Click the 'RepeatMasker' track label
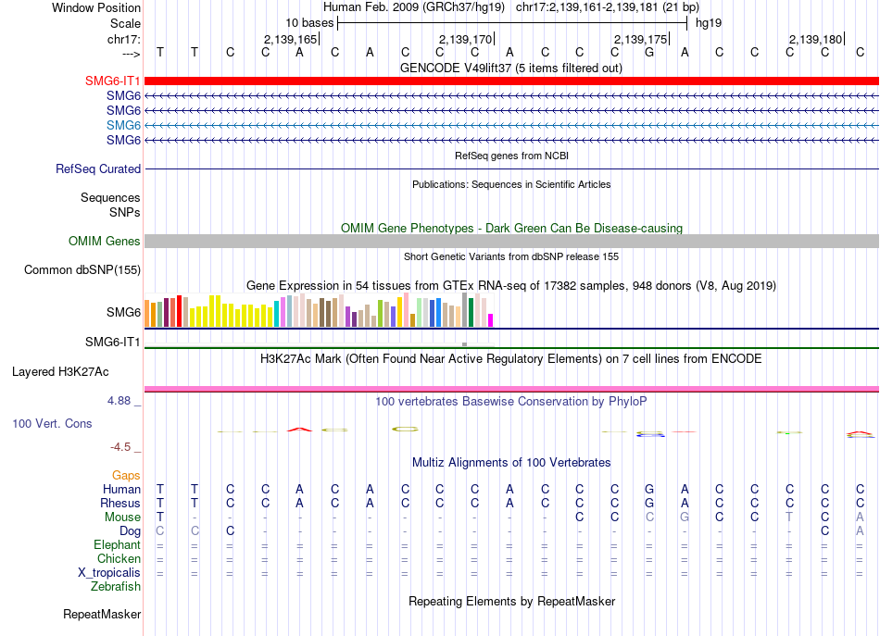 [x=102, y=614]
